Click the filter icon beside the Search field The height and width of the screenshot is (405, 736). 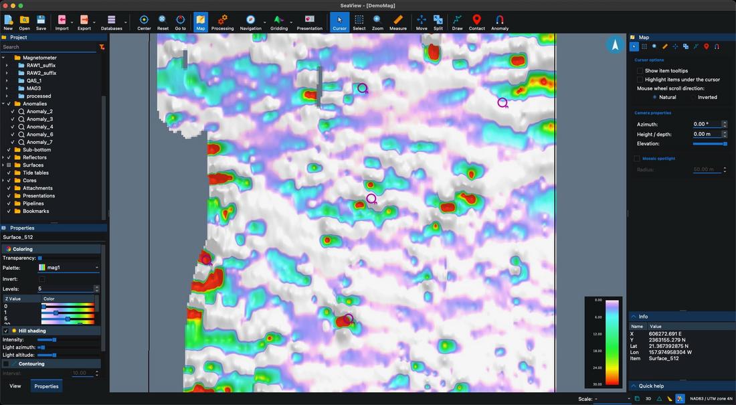pyautogui.click(x=102, y=47)
